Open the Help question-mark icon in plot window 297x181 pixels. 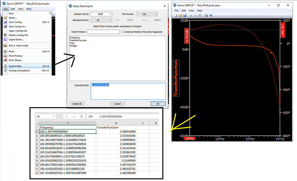[x=211, y=15]
